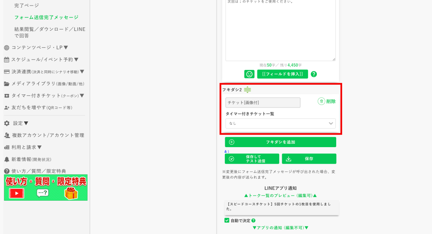Expand コンテンツページ・LP menu
432x234 pixels.
66,47
